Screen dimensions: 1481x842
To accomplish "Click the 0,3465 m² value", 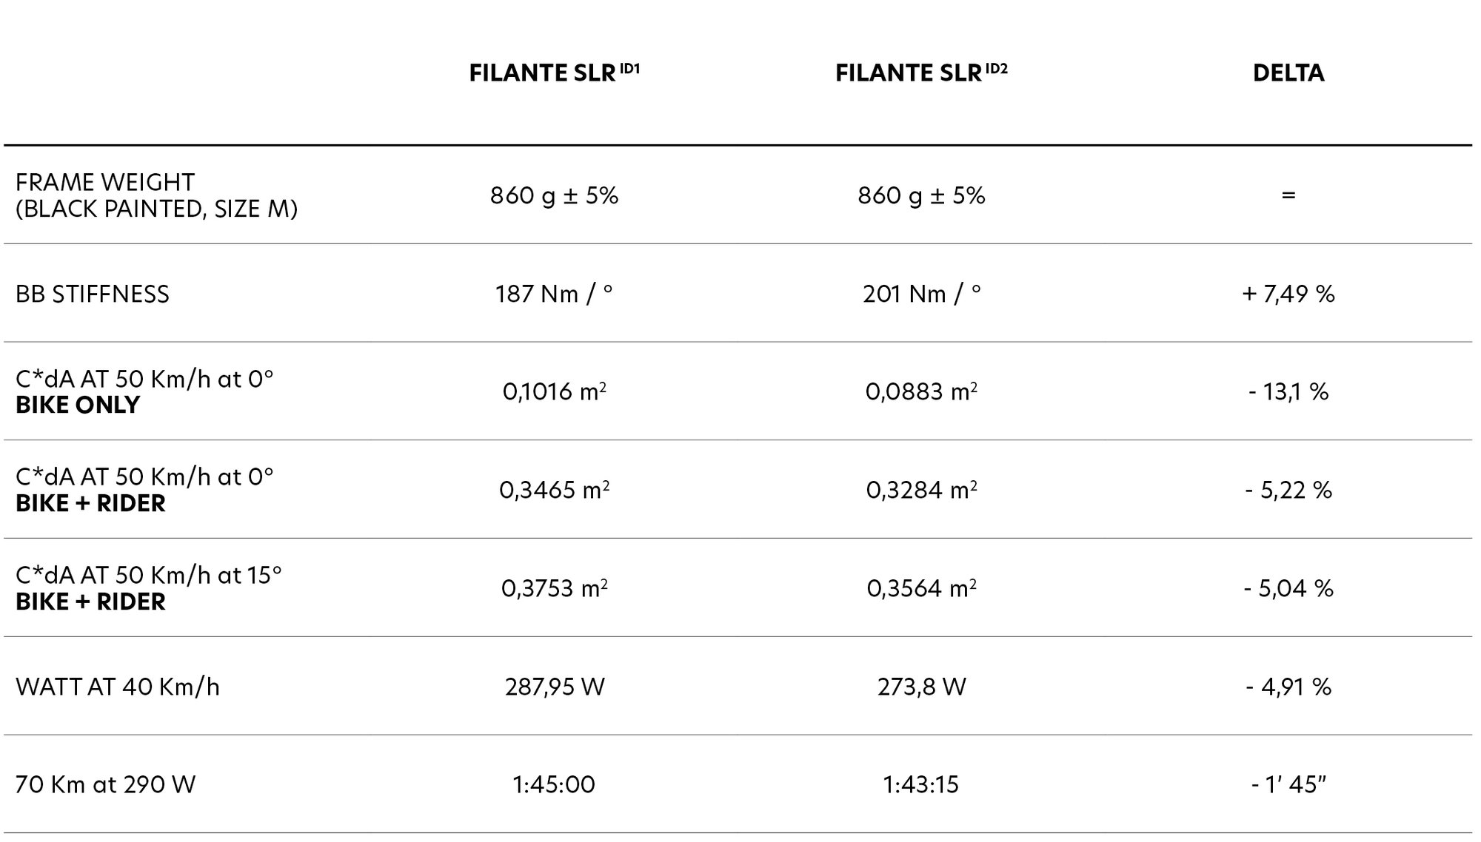I will click(554, 490).
